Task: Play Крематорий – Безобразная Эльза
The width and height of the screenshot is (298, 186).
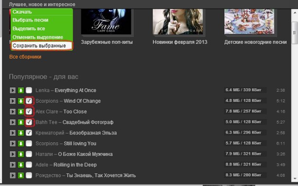Action: (x=13, y=133)
